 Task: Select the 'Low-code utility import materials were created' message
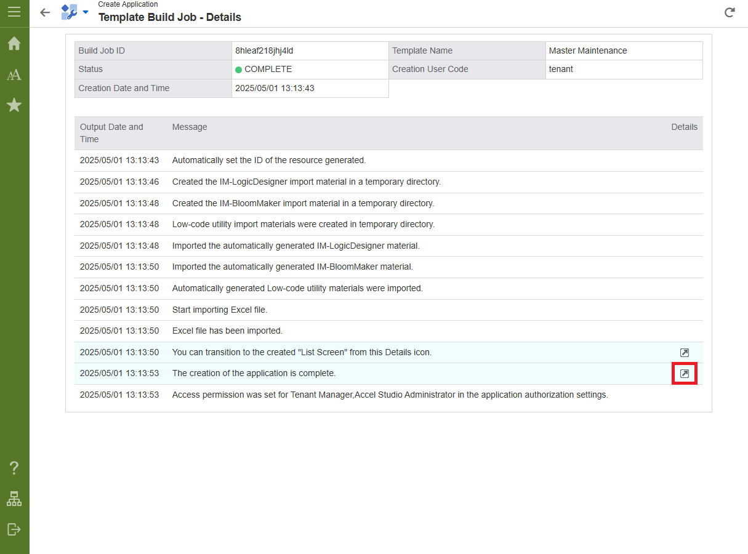pos(304,224)
